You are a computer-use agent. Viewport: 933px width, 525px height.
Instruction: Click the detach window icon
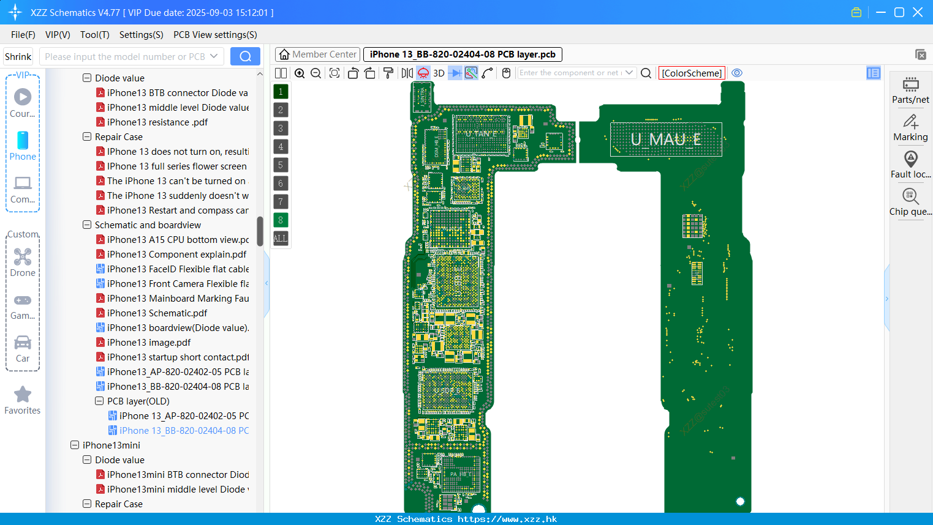point(920,54)
